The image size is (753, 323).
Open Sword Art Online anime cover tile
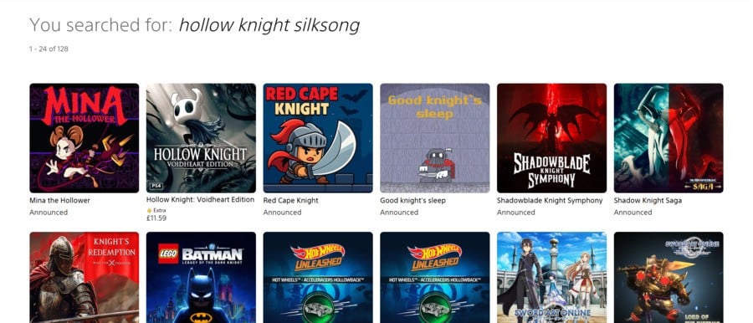click(552, 277)
